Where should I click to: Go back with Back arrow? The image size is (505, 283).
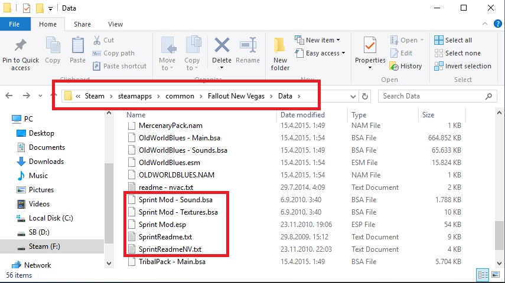9,96
